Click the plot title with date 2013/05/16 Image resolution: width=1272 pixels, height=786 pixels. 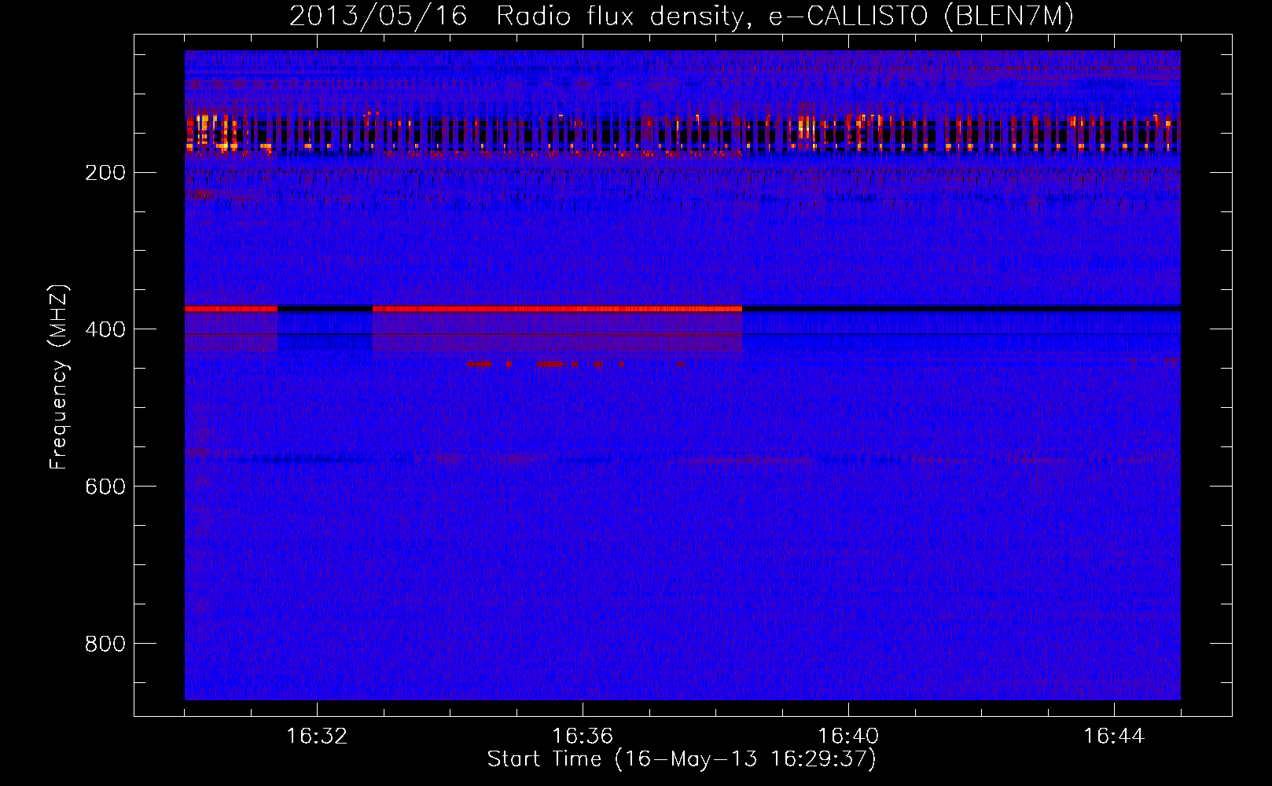(x=682, y=17)
